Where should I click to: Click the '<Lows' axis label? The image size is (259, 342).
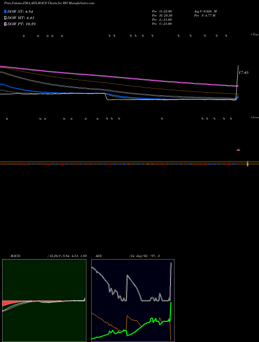(x=255, y=118)
